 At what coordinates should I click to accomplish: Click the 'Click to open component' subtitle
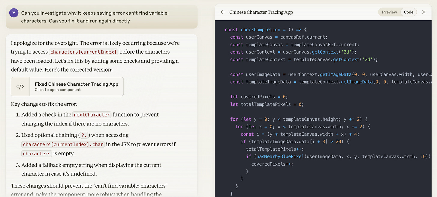58,90
